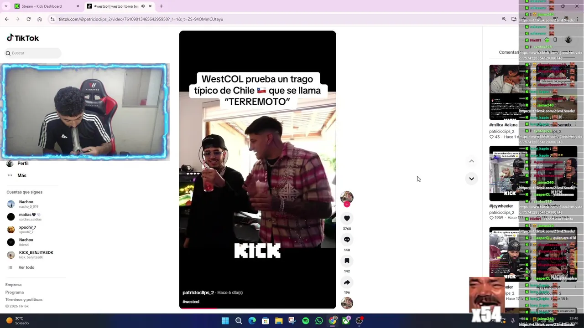Expand the Programa footer section
The image size is (584, 328).
coord(15,292)
